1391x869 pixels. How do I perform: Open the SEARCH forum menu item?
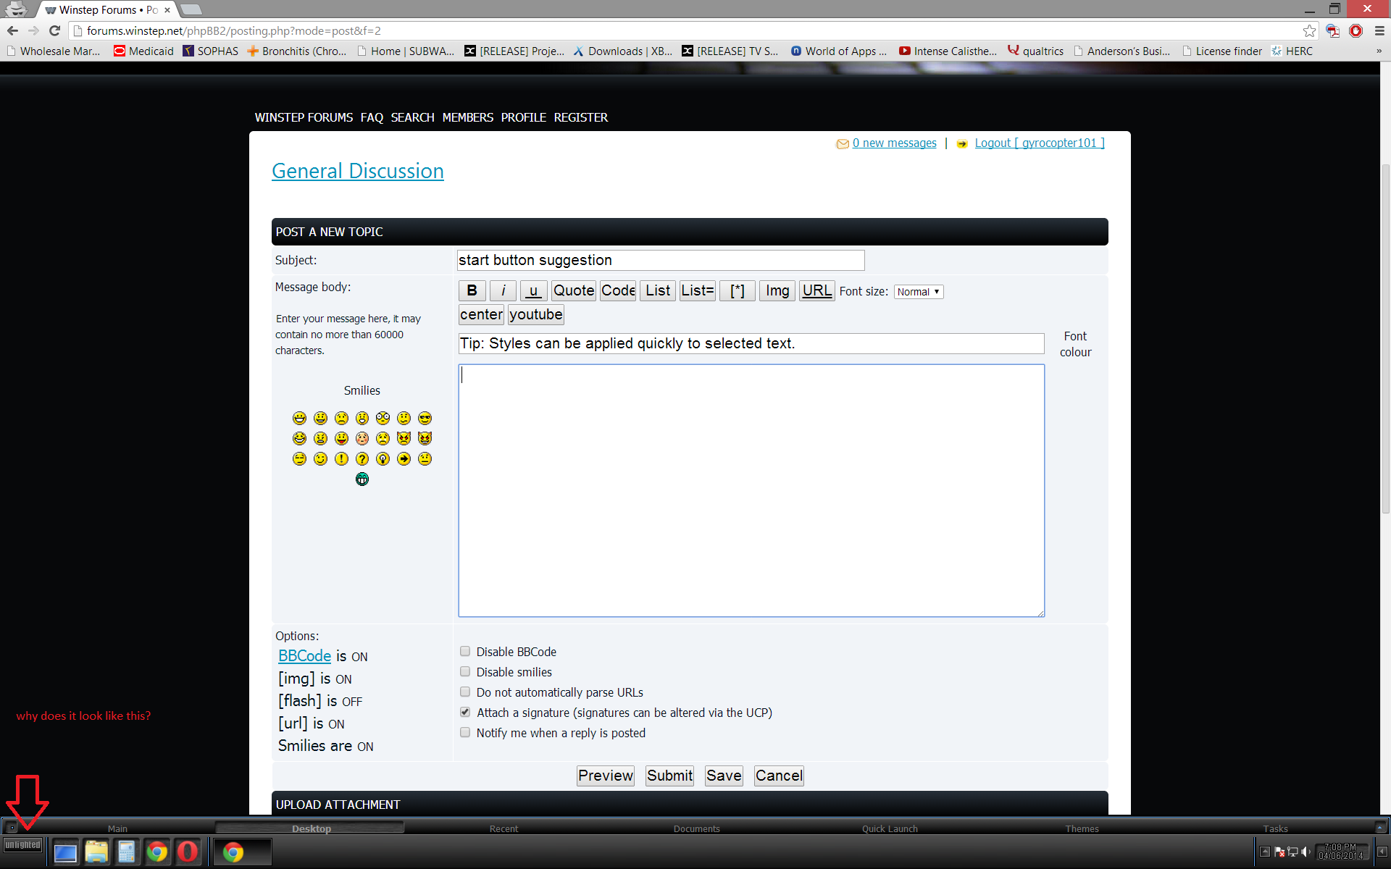(412, 117)
